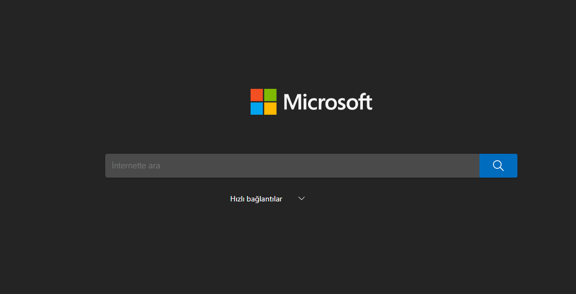Click the blue magnifier search button

click(498, 166)
